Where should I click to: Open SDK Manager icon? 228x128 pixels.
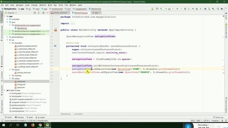coord(213,9)
